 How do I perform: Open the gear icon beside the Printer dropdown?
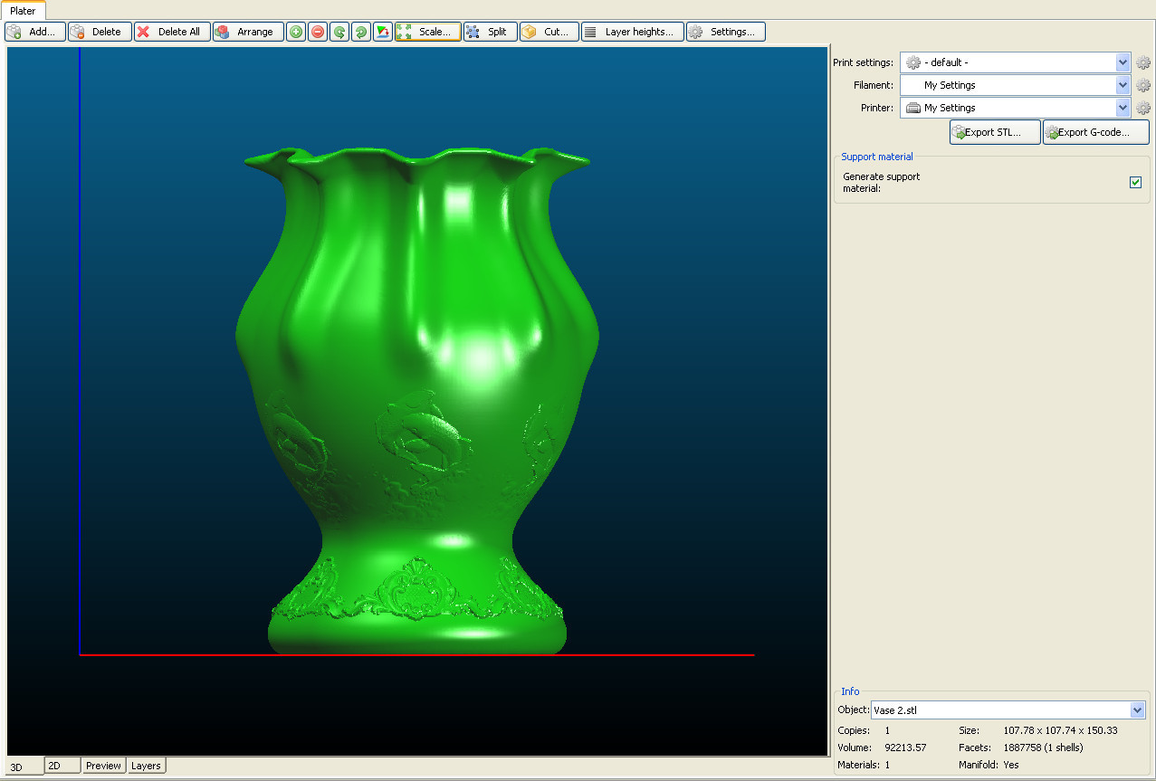[x=1143, y=108]
